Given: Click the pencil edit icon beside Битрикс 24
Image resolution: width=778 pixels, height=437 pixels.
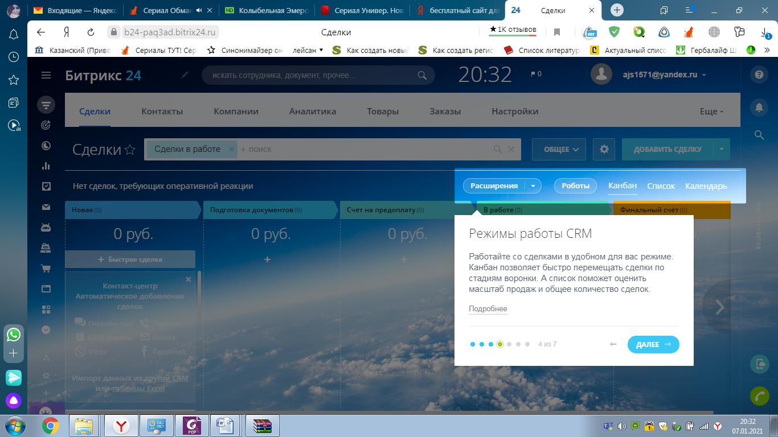Looking at the screenshot, I should pyautogui.click(x=184, y=75).
